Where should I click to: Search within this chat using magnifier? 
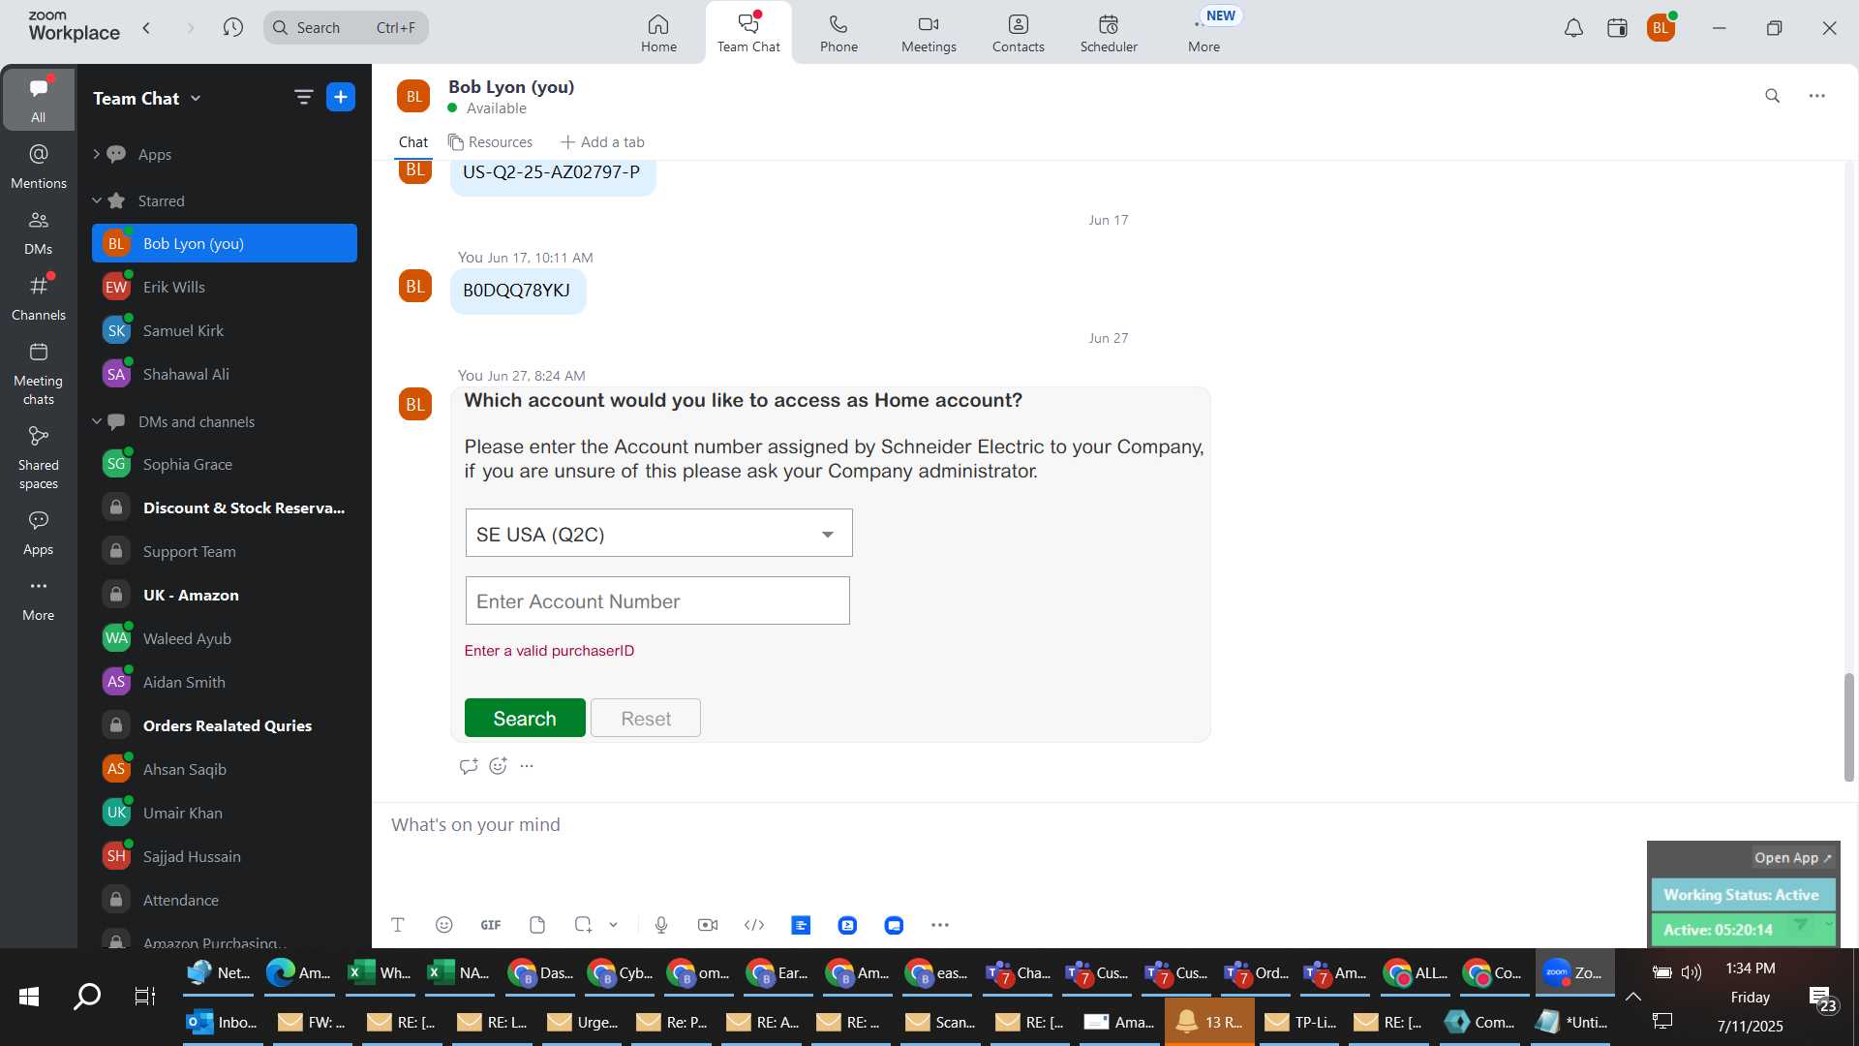1773,96
